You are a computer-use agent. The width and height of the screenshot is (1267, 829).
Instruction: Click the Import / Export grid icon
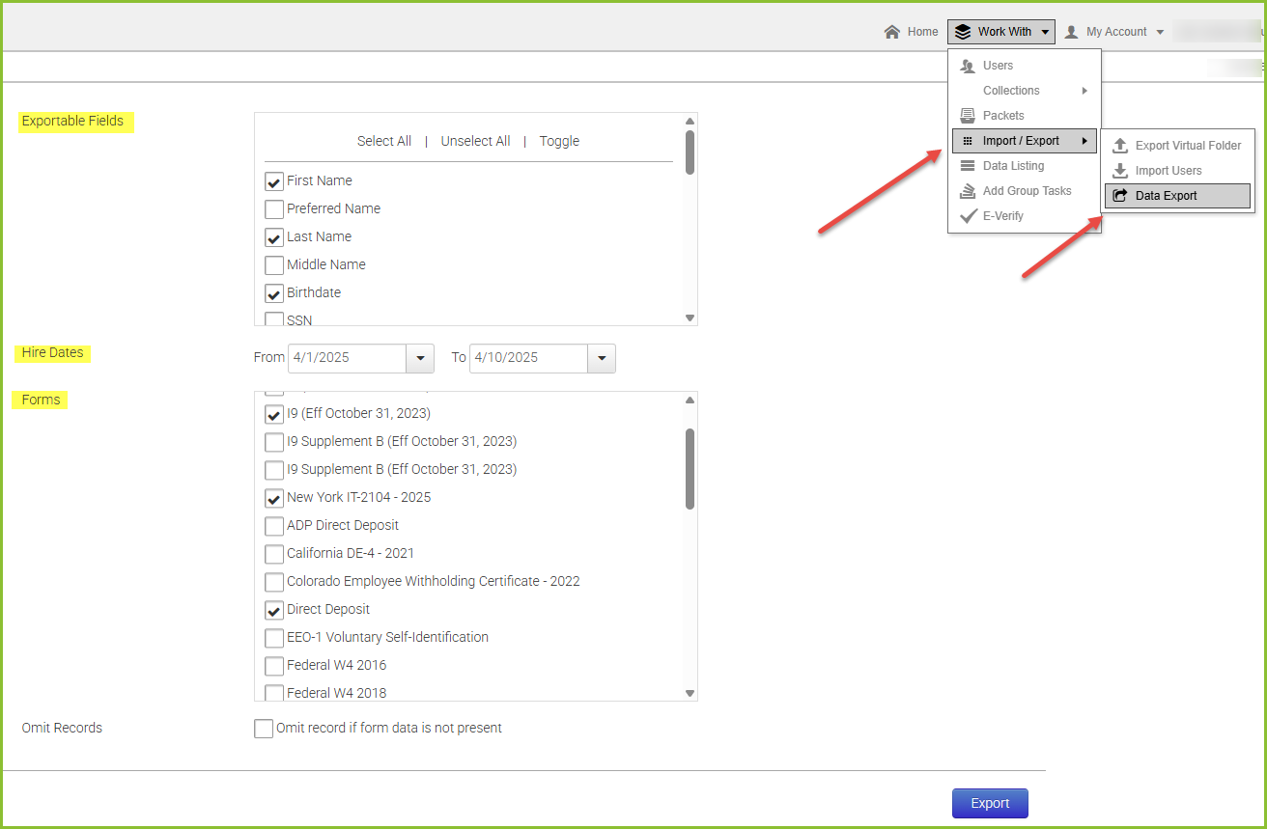[968, 141]
